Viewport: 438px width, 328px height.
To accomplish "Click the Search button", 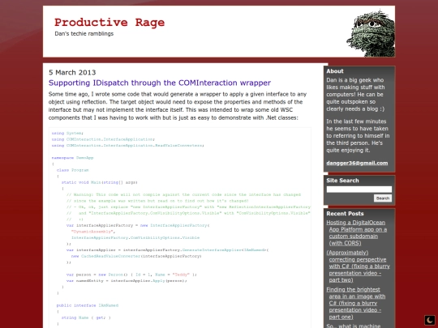I will 383,198.
